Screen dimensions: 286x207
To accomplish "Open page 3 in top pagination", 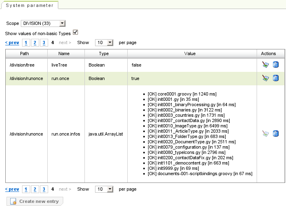I will 44,42.
